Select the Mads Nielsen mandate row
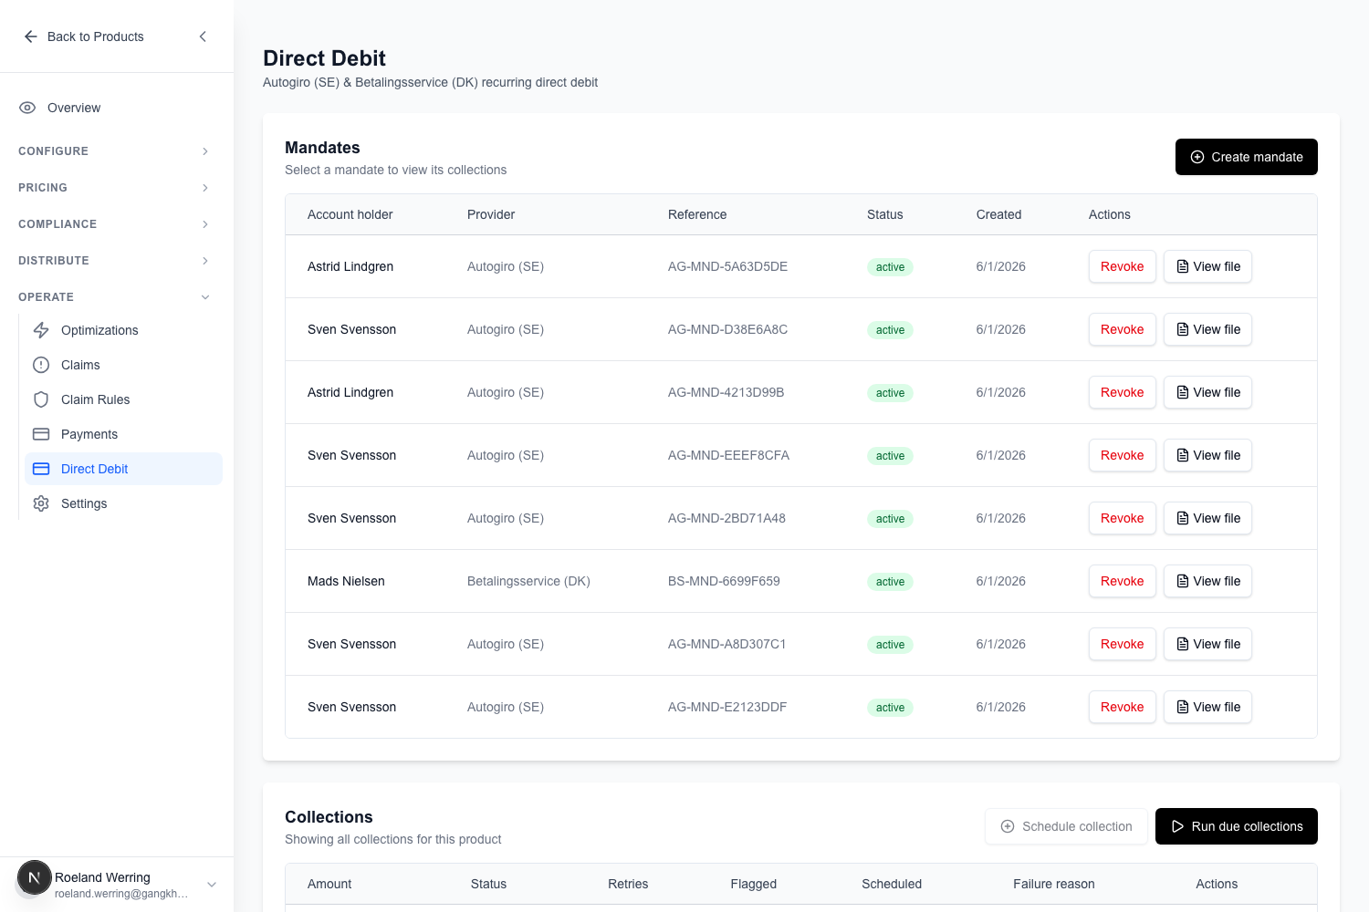1369x912 pixels. tap(801, 581)
